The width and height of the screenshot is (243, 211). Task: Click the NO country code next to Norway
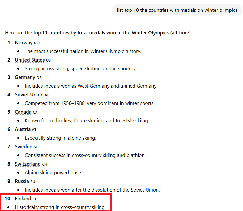pos(37,43)
